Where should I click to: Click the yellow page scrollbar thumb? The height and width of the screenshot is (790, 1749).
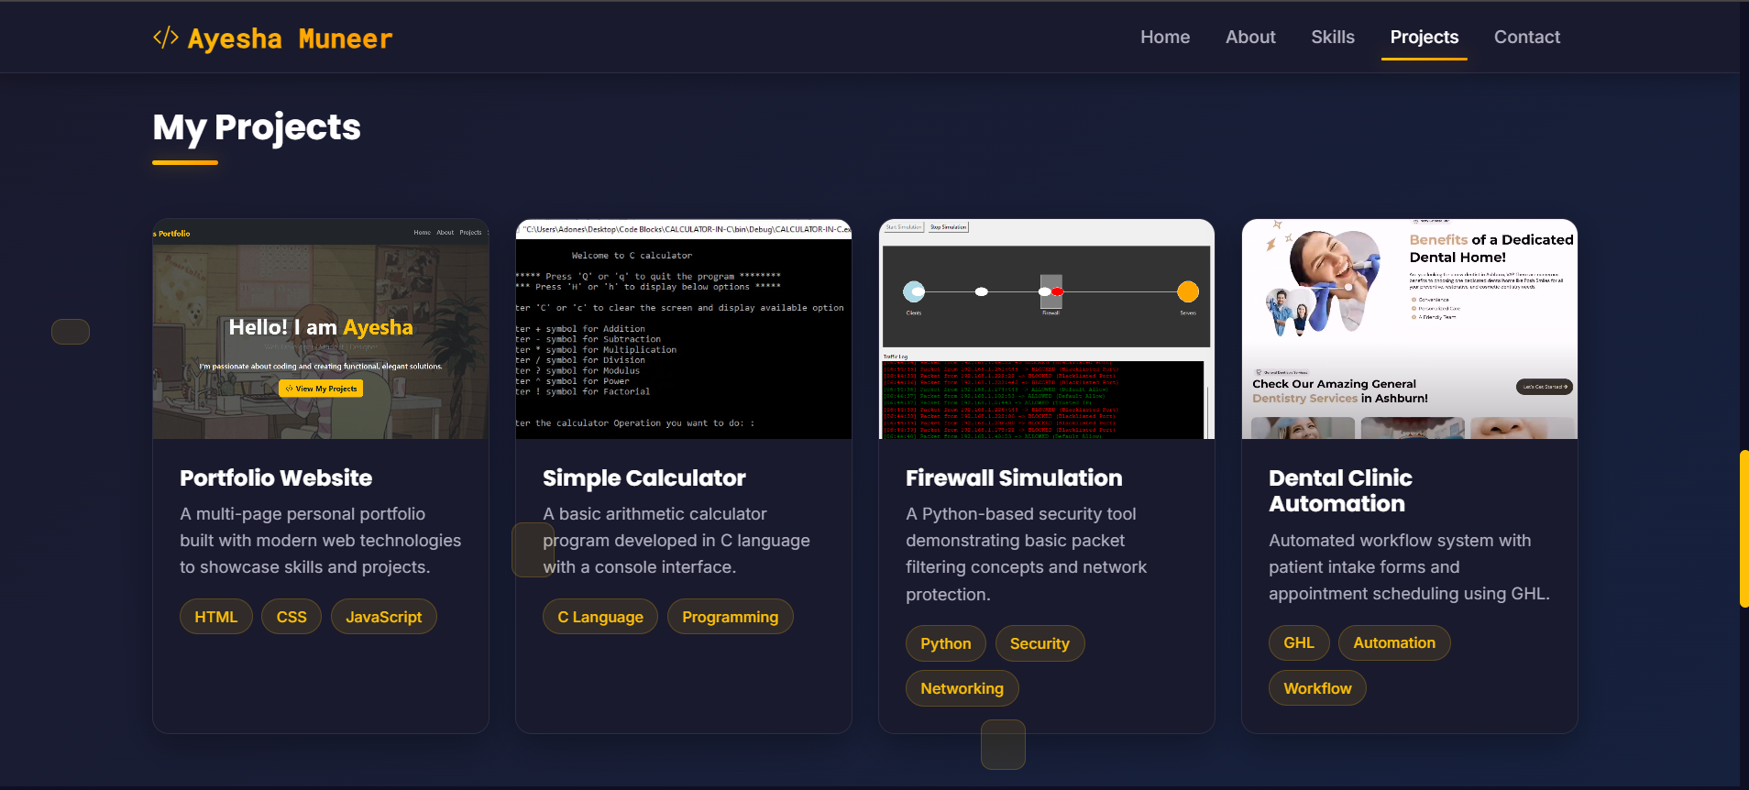[x=1743, y=529]
